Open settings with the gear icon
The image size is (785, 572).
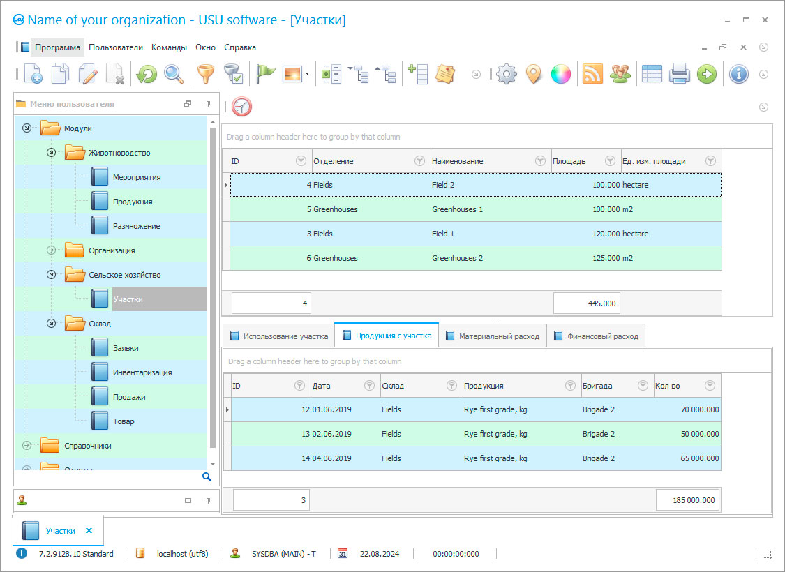(506, 74)
